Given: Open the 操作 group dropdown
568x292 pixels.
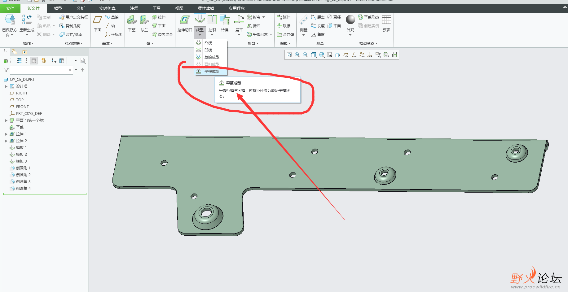Looking at the screenshot, I should [x=29, y=44].
